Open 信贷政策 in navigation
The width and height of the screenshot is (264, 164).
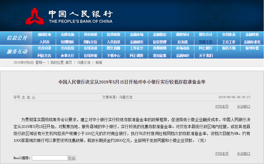[x=114, y=34]
